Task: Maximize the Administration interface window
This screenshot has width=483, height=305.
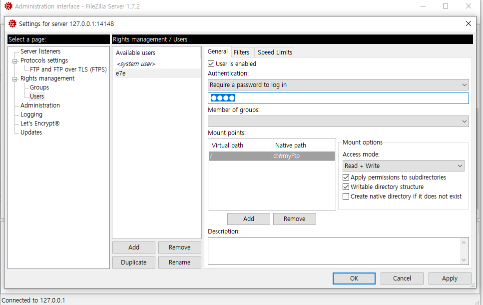Action: click(446, 6)
